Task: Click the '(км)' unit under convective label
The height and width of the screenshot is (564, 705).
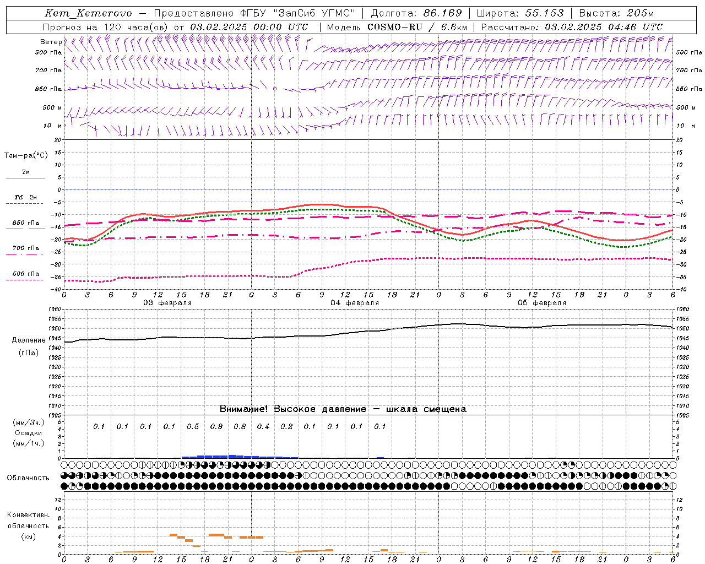Action: click(x=28, y=536)
